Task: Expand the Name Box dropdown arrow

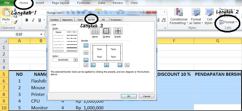Action: (x=41, y=34)
